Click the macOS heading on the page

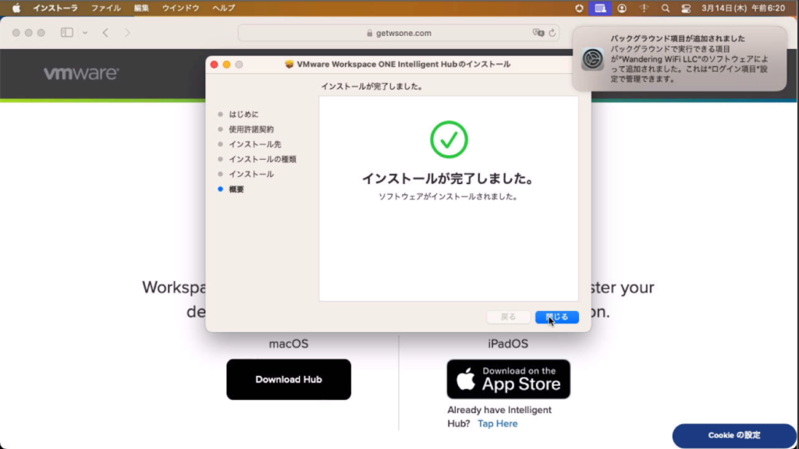click(x=289, y=344)
